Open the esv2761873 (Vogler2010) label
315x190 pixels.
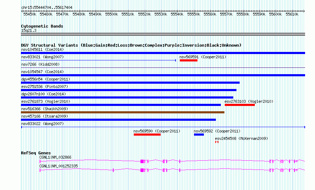[46, 101]
